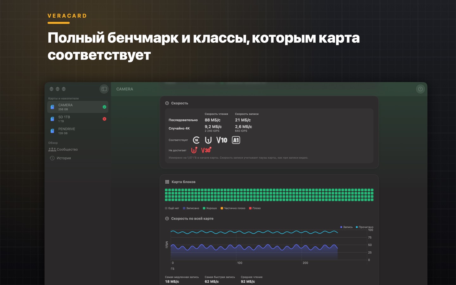Click the V10 video class badge
The width and height of the screenshot is (456, 285).
(222, 140)
